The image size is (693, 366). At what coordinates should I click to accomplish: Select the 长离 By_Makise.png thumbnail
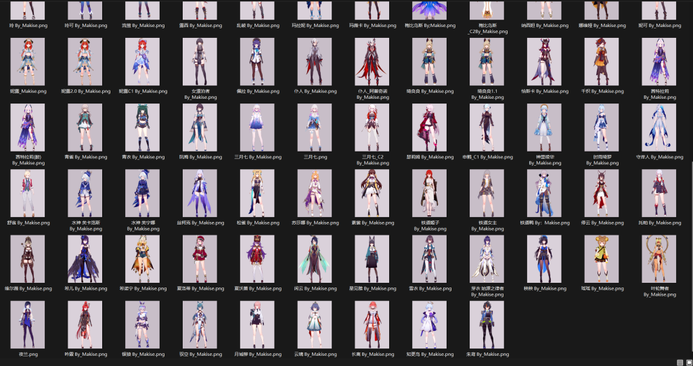coord(372,324)
